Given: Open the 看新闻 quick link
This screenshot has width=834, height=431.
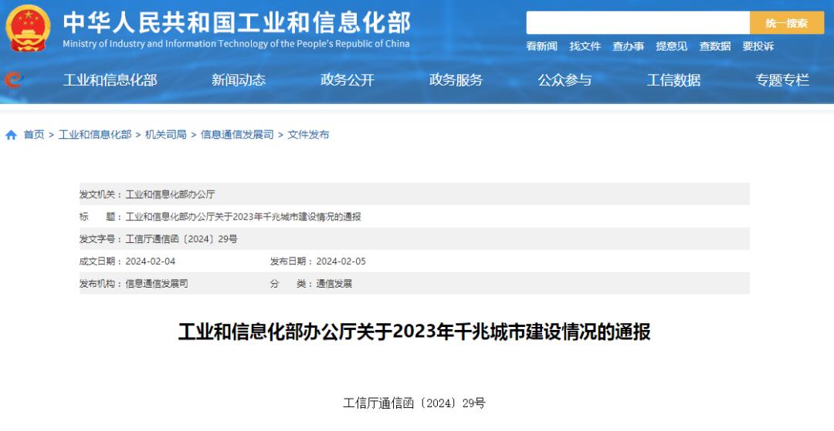Looking at the screenshot, I should (x=541, y=47).
